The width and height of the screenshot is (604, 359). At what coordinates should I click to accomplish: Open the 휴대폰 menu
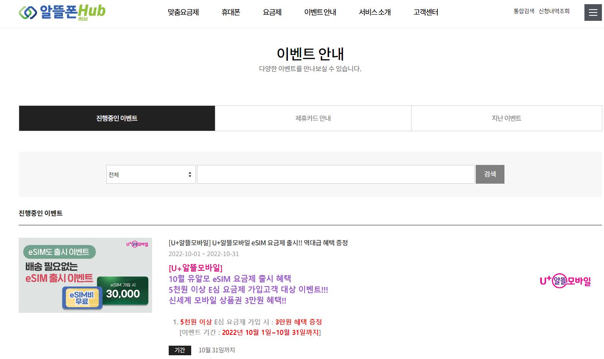pos(231,12)
